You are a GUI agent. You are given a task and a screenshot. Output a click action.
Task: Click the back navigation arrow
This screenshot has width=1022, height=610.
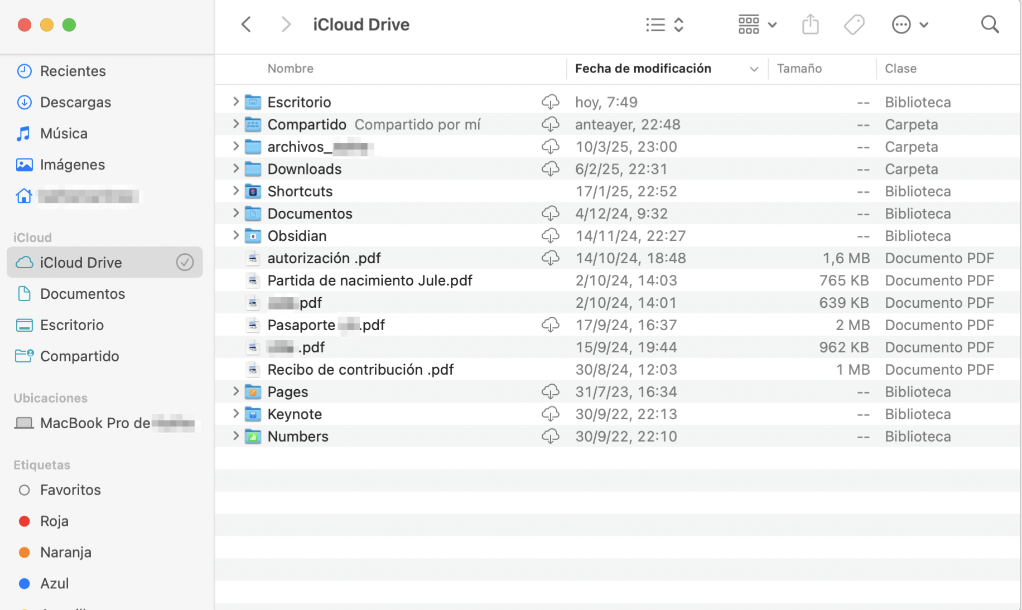[x=246, y=24]
